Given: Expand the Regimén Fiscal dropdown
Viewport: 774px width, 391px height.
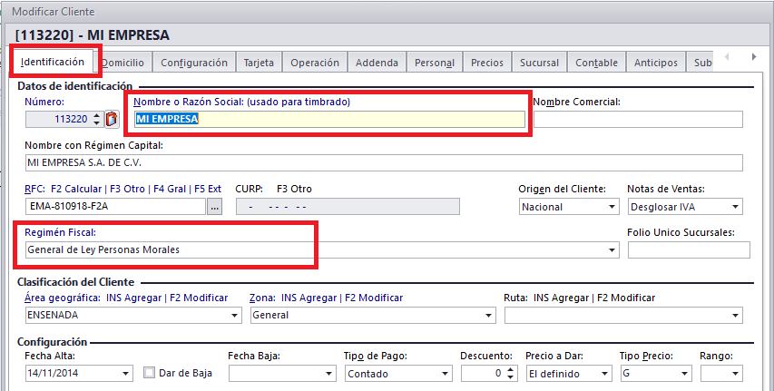Looking at the screenshot, I should [612, 250].
